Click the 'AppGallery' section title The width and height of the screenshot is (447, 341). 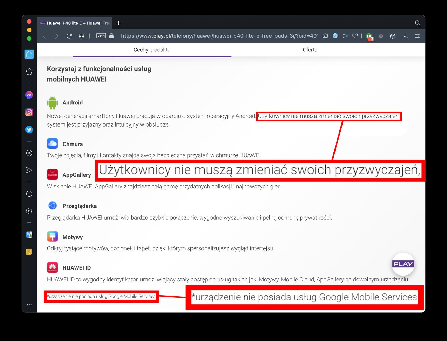[x=77, y=175]
